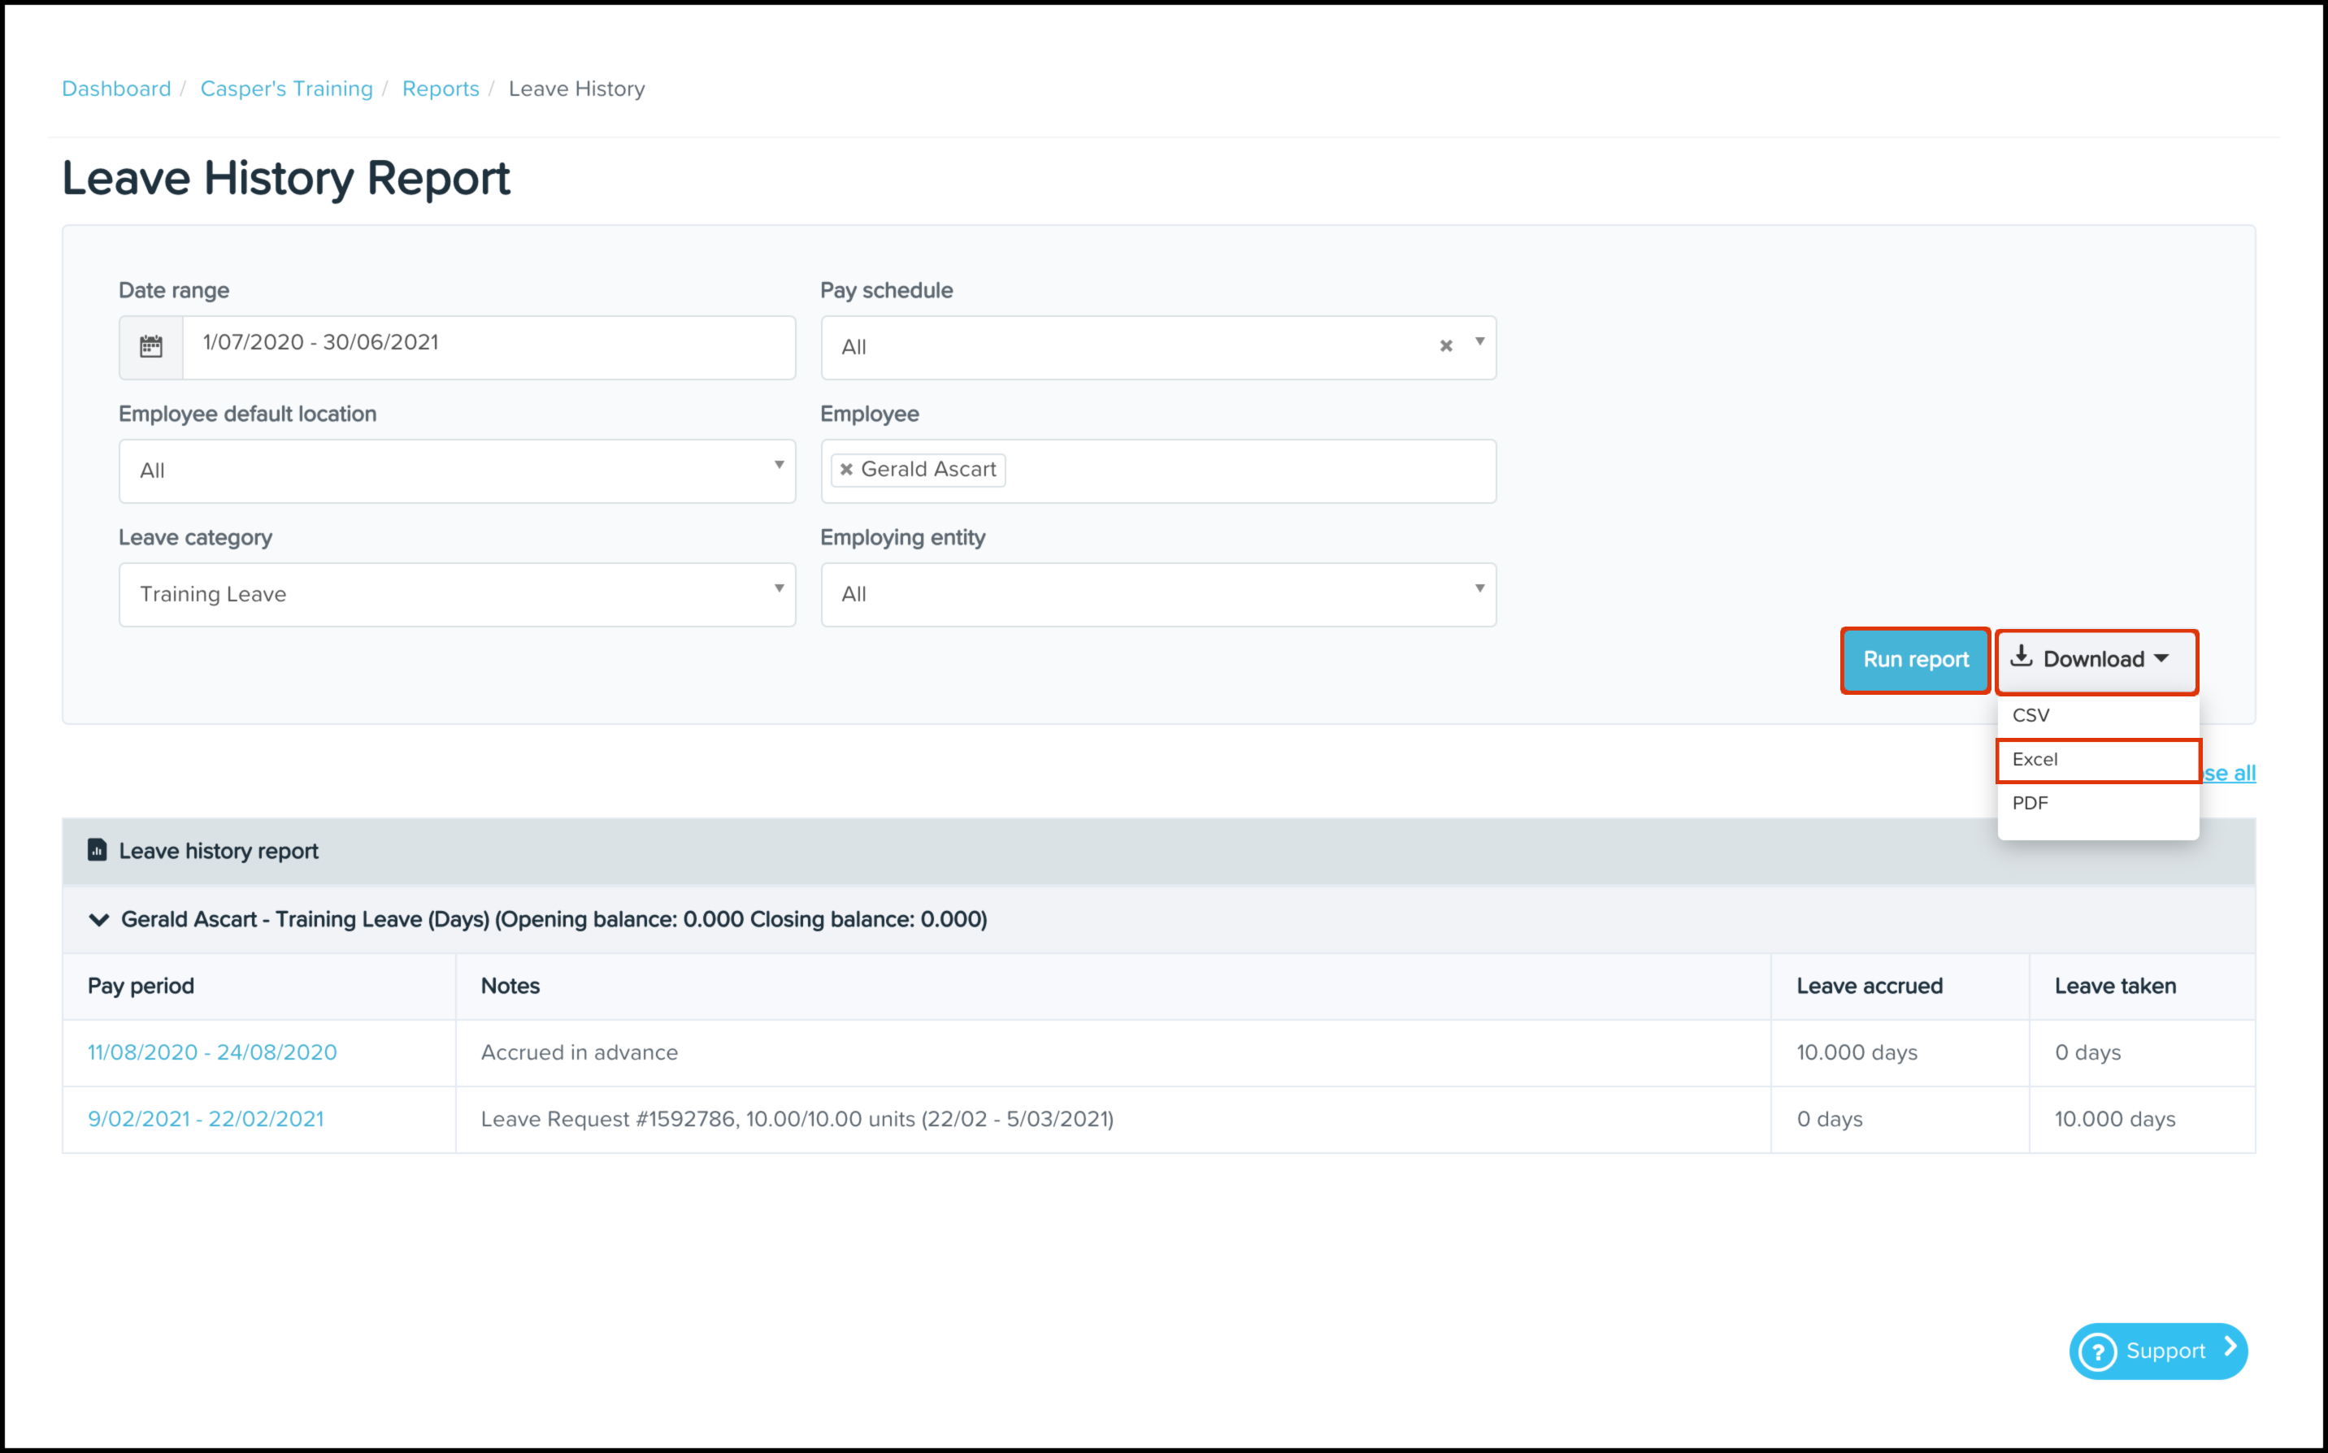Clear the Pay schedule selection with the x icon
Screen dimensions: 2328x1453
pos(1444,346)
